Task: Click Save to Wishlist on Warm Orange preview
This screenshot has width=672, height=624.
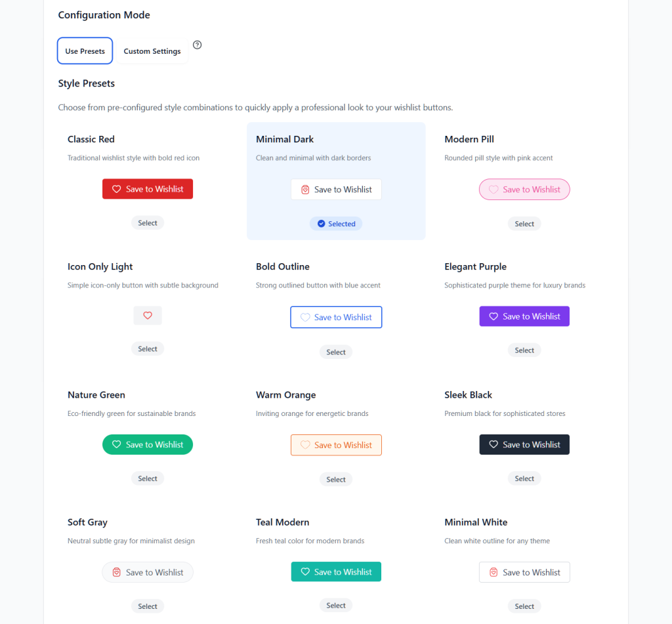Action: pos(336,444)
